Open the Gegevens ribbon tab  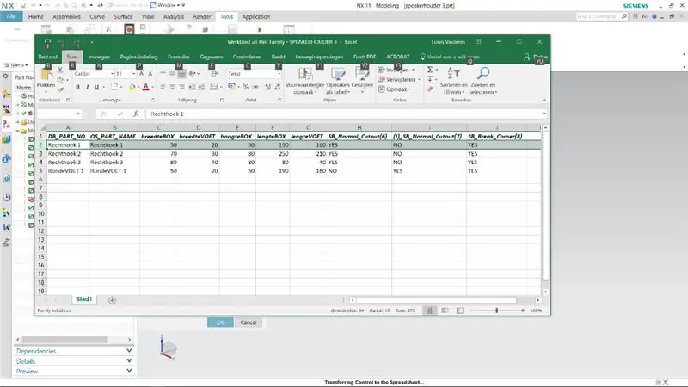(x=211, y=57)
